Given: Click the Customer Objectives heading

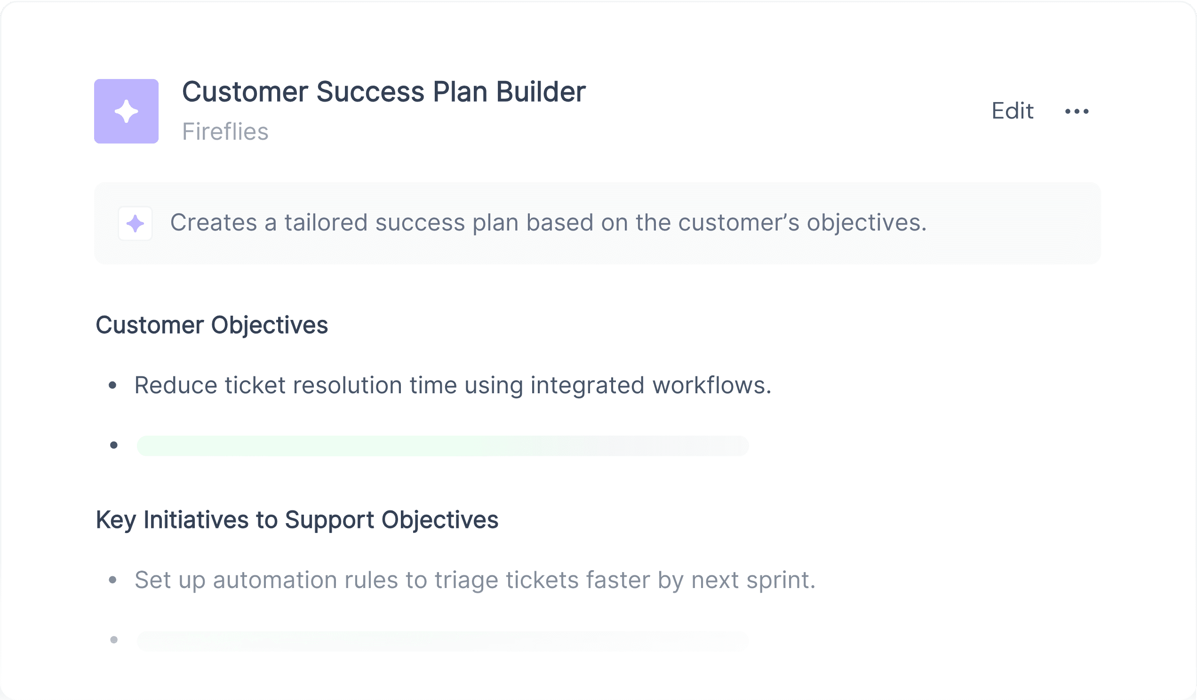Looking at the screenshot, I should 212,326.
